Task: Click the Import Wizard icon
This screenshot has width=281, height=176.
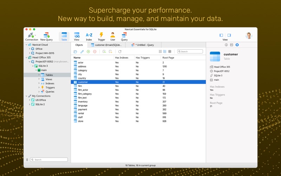Action: pos(104,52)
